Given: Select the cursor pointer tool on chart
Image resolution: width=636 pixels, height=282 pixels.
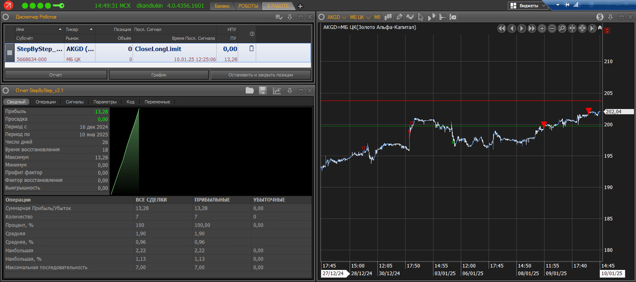Looking at the screenshot, I should pos(421,17).
